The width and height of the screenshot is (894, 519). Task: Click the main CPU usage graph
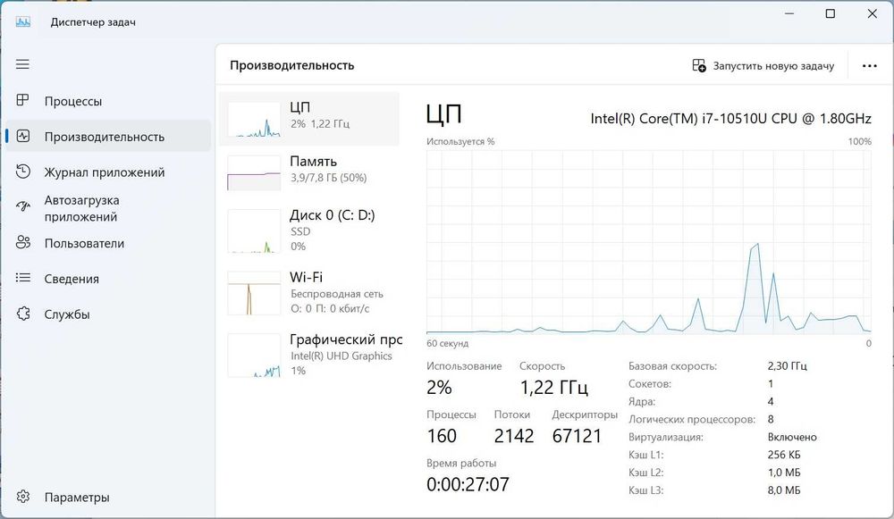(x=649, y=242)
